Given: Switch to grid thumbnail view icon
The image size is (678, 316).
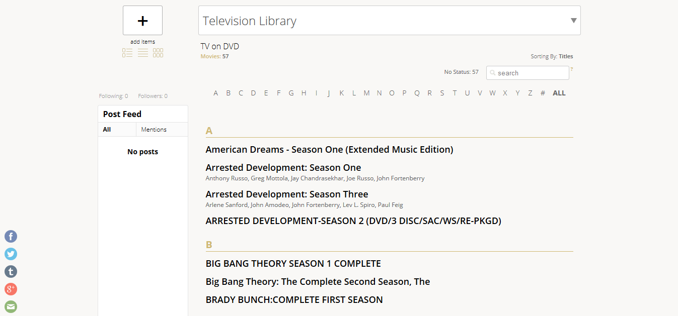Looking at the screenshot, I should pos(158,53).
